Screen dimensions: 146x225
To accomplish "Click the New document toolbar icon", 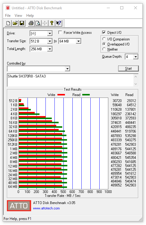I will (x=8, y=23).
